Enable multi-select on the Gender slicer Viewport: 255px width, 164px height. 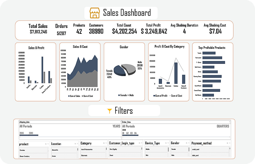coord(187,143)
